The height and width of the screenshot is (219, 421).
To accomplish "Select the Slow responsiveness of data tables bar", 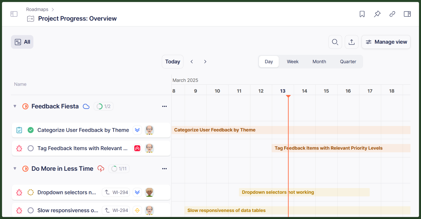I will (x=298, y=210).
